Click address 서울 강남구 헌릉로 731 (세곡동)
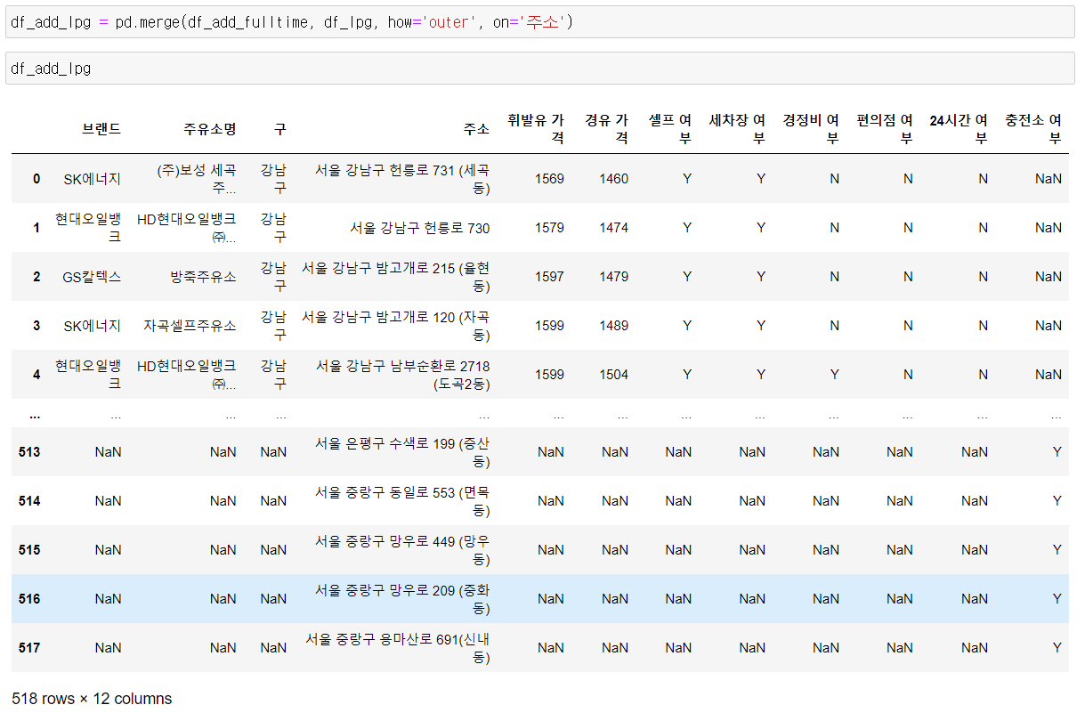The width and height of the screenshot is (1085, 721). [402, 179]
